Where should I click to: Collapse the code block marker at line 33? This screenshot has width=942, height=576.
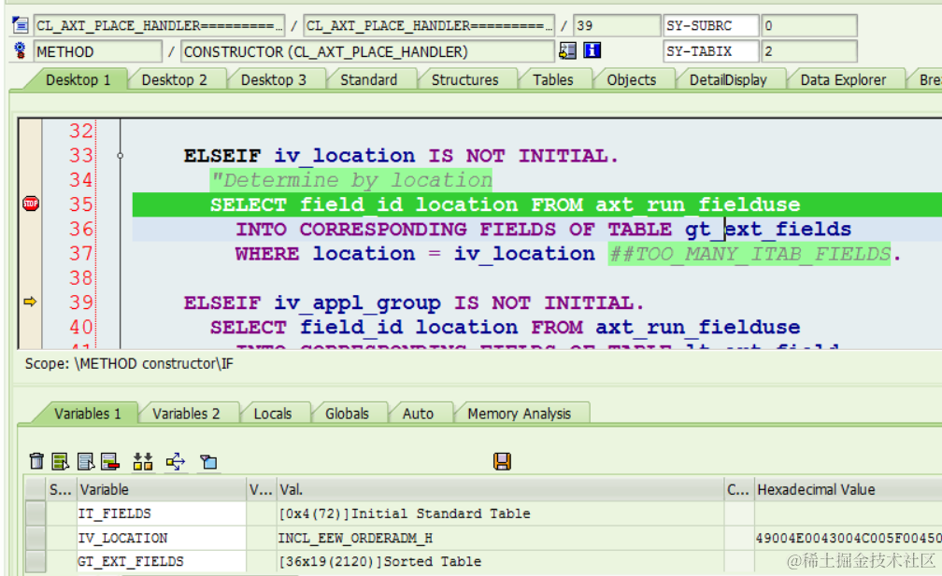pyautogui.click(x=121, y=156)
